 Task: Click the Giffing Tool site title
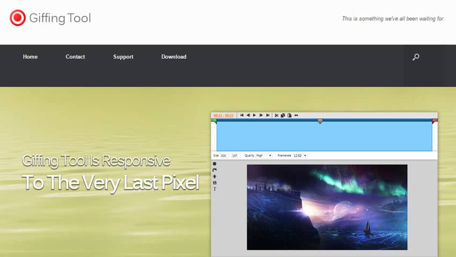(60, 18)
